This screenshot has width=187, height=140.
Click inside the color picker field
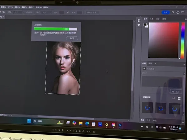164,40
